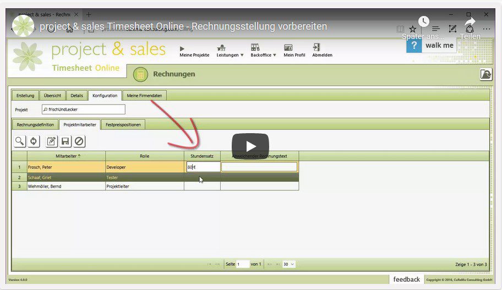Click the save floppy disk icon
Image resolution: width=502 pixels, height=290 pixels.
point(66,141)
